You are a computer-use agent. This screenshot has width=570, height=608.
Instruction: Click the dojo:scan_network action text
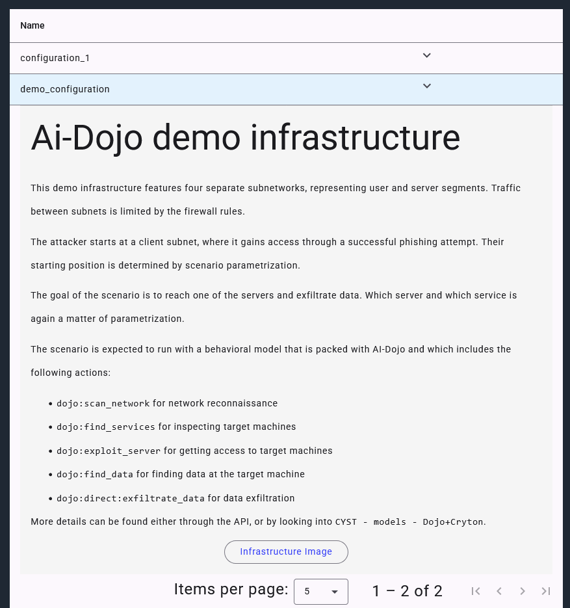click(x=103, y=404)
